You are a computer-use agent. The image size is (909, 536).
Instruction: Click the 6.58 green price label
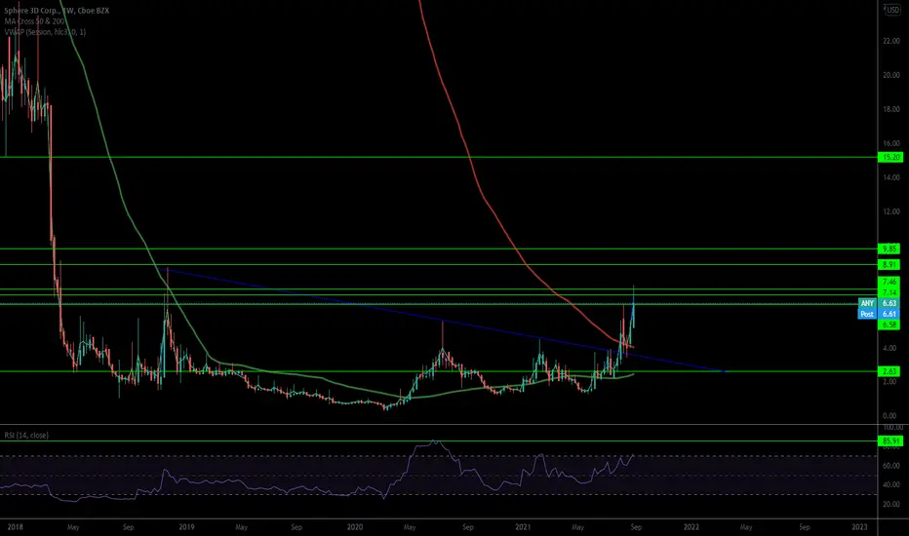click(889, 325)
